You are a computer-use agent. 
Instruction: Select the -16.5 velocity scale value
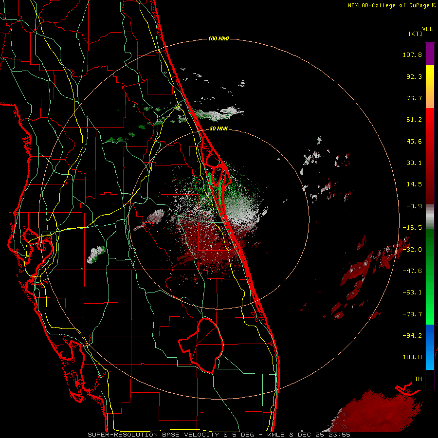click(412, 228)
